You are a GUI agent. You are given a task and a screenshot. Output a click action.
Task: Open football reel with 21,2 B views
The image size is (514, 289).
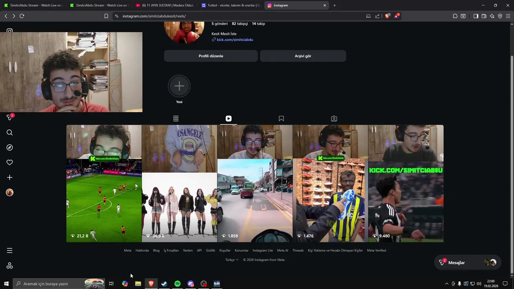[x=104, y=183]
